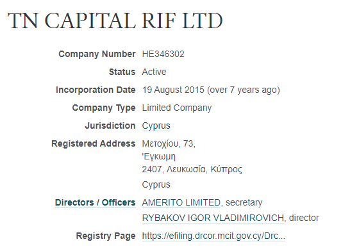Screen dimensions: 359x251
Task: Click the Cyprus country line in the address
Action: pos(156,184)
